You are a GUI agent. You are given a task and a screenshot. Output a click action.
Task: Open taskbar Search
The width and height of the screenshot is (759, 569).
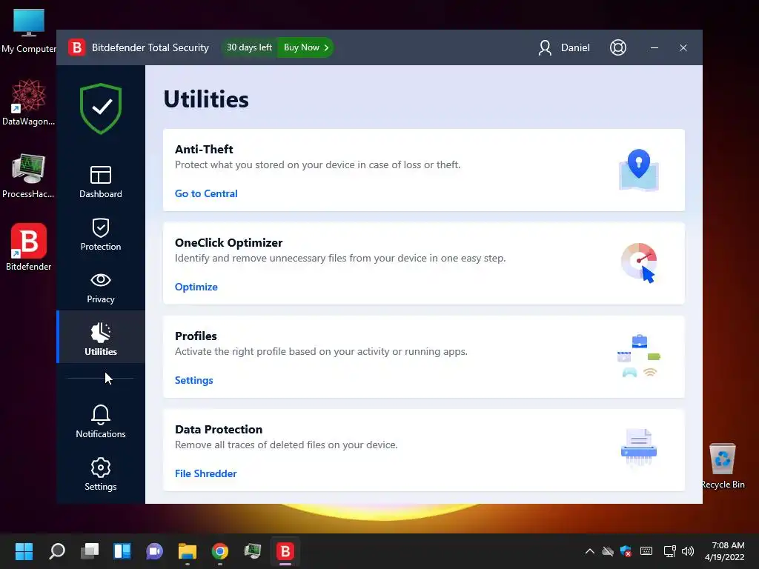coord(57,551)
